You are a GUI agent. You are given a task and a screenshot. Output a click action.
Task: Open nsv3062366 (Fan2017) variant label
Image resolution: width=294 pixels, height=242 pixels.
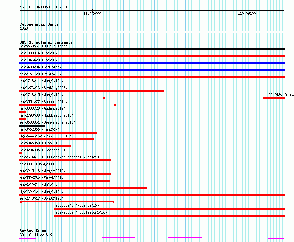[x=40, y=129]
